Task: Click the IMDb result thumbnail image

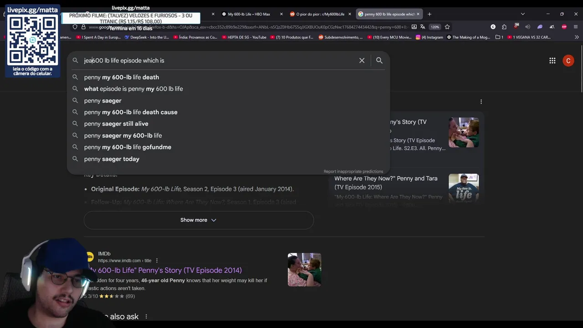Action: point(304,270)
